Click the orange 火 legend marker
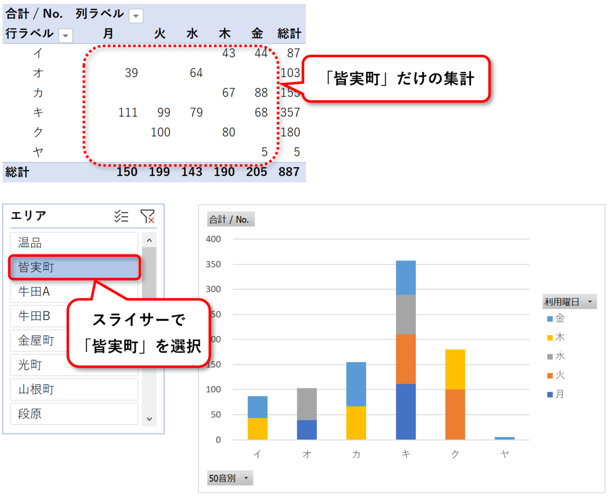613x501 pixels. [551, 375]
